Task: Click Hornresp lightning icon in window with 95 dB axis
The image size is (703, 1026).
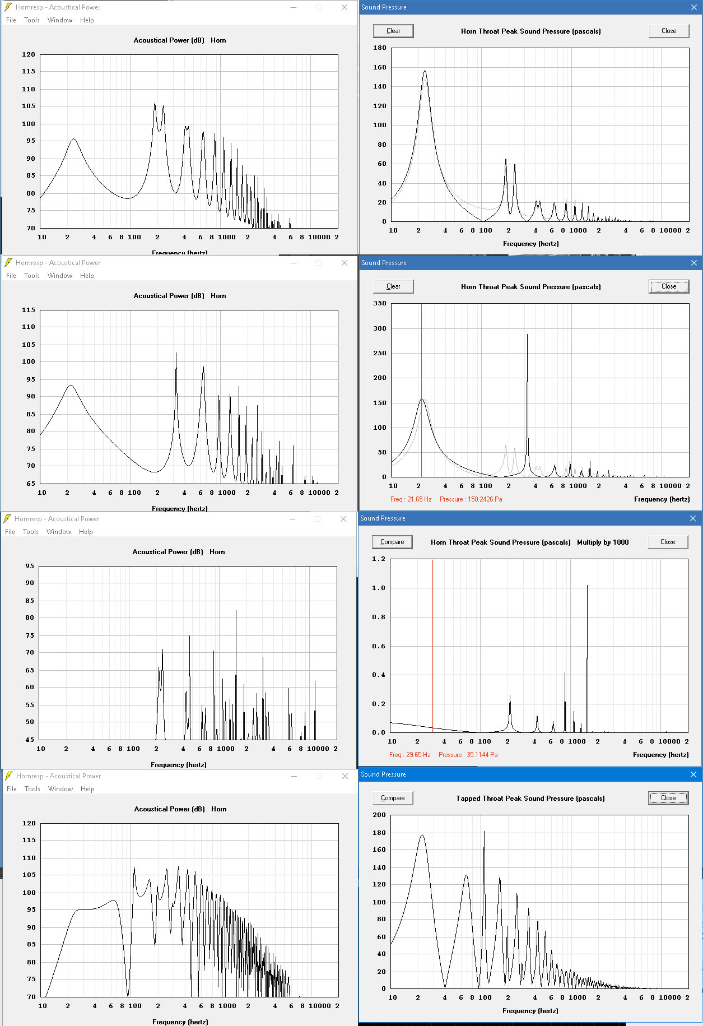Action: pyautogui.click(x=7, y=518)
